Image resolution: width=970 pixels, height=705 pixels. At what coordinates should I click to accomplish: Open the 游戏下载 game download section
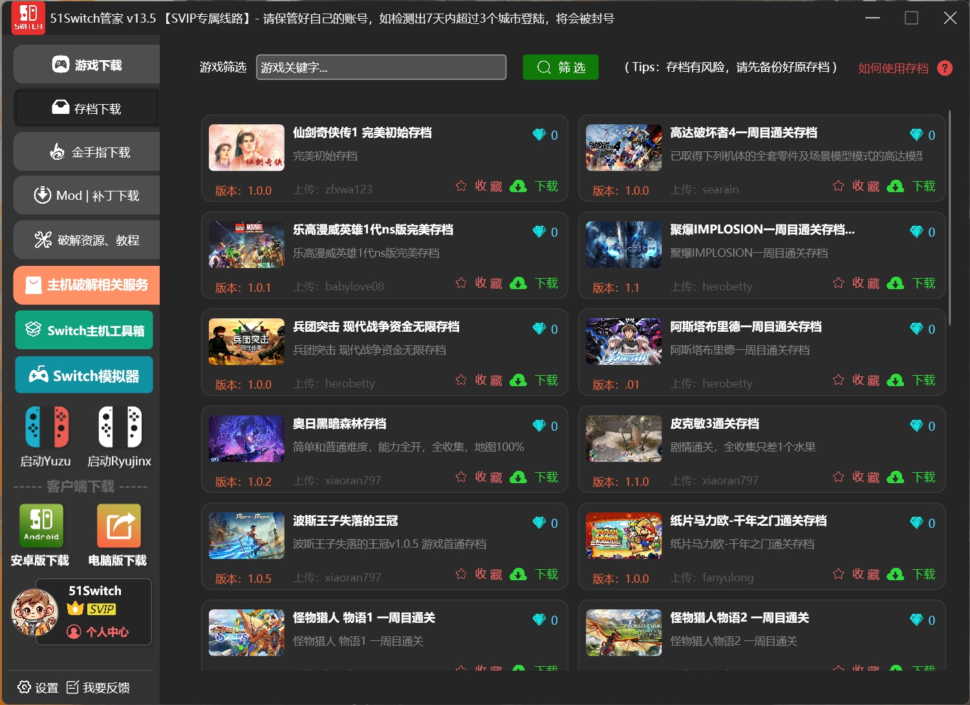coord(87,65)
